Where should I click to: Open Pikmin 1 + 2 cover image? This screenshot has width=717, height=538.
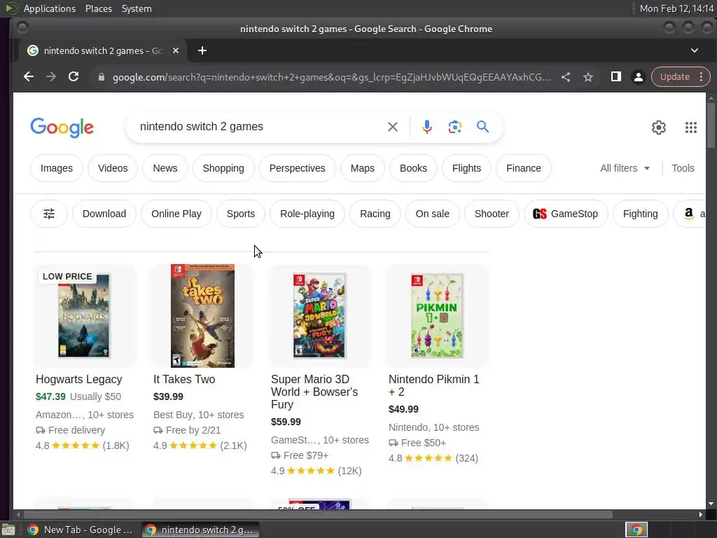437,316
